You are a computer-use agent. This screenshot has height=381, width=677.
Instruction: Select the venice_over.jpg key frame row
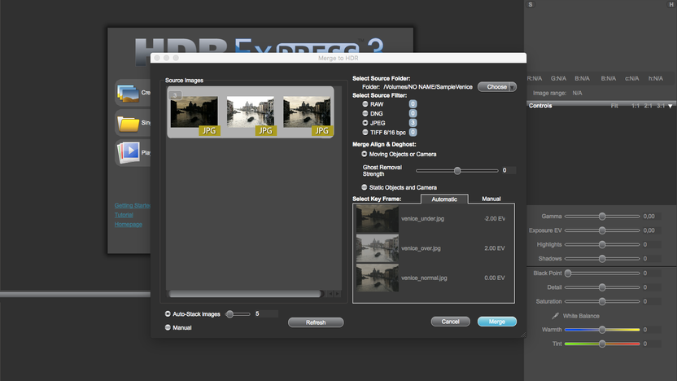(x=434, y=248)
